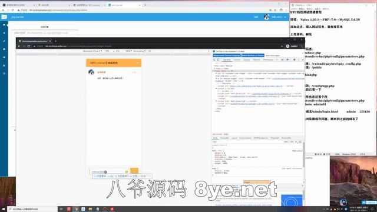Go back in the front dark browser
Image resolution: width=377 pixels, height=212 pixels.
coord(19,46)
